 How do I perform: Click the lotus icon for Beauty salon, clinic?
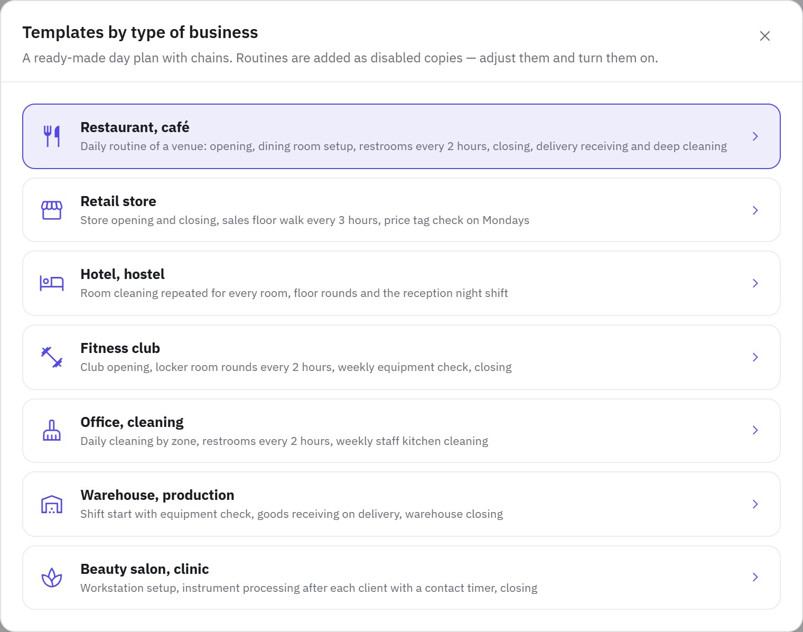pos(52,577)
